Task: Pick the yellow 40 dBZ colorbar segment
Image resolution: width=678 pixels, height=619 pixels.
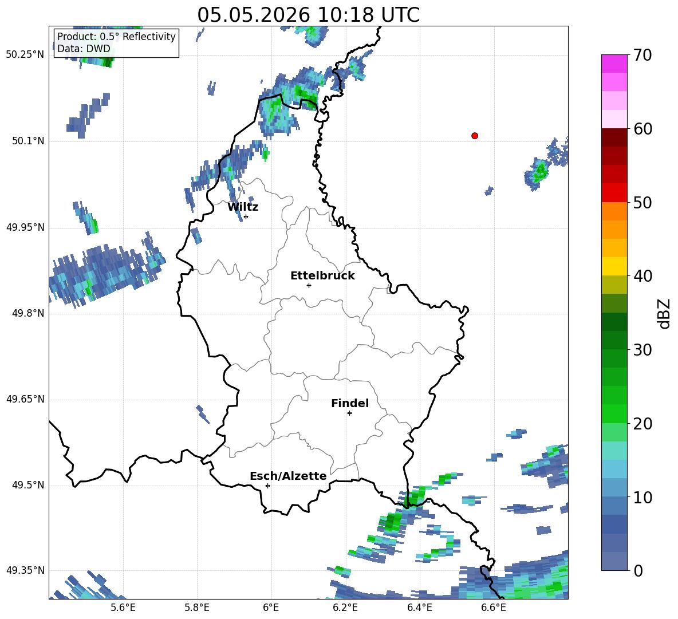Action: click(614, 266)
